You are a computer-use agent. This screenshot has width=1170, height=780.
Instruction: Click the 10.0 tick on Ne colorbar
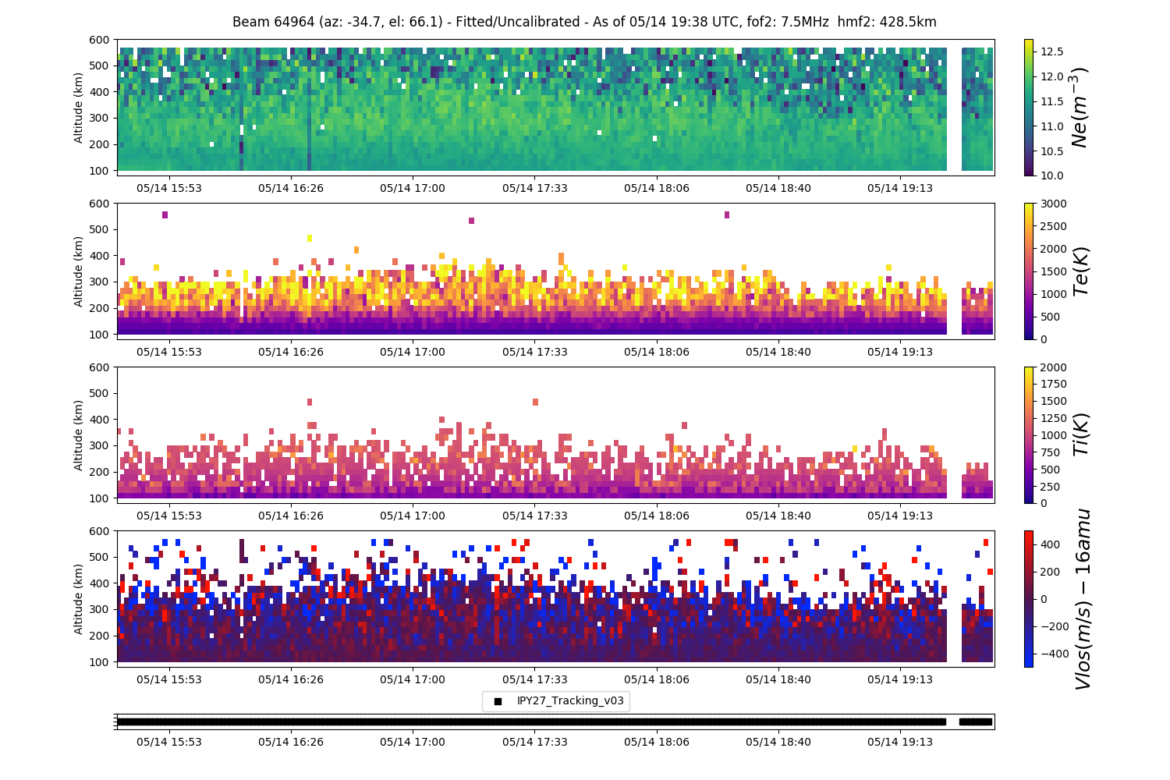[x=1052, y=175]
